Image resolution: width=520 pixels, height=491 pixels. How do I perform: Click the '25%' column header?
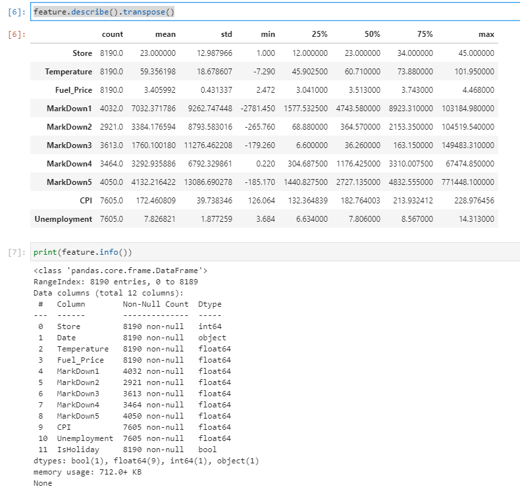320,34
